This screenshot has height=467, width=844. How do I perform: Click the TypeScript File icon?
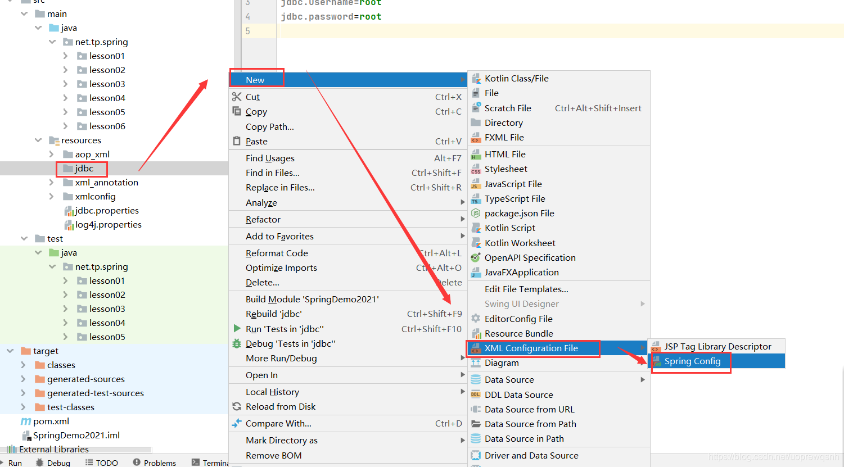(x=476, y=199)
